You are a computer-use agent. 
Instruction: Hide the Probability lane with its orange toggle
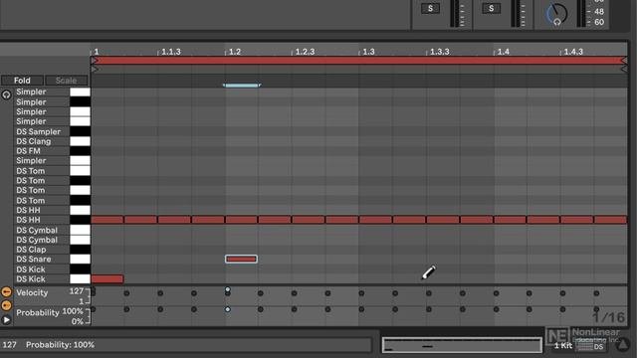[6, 305]
